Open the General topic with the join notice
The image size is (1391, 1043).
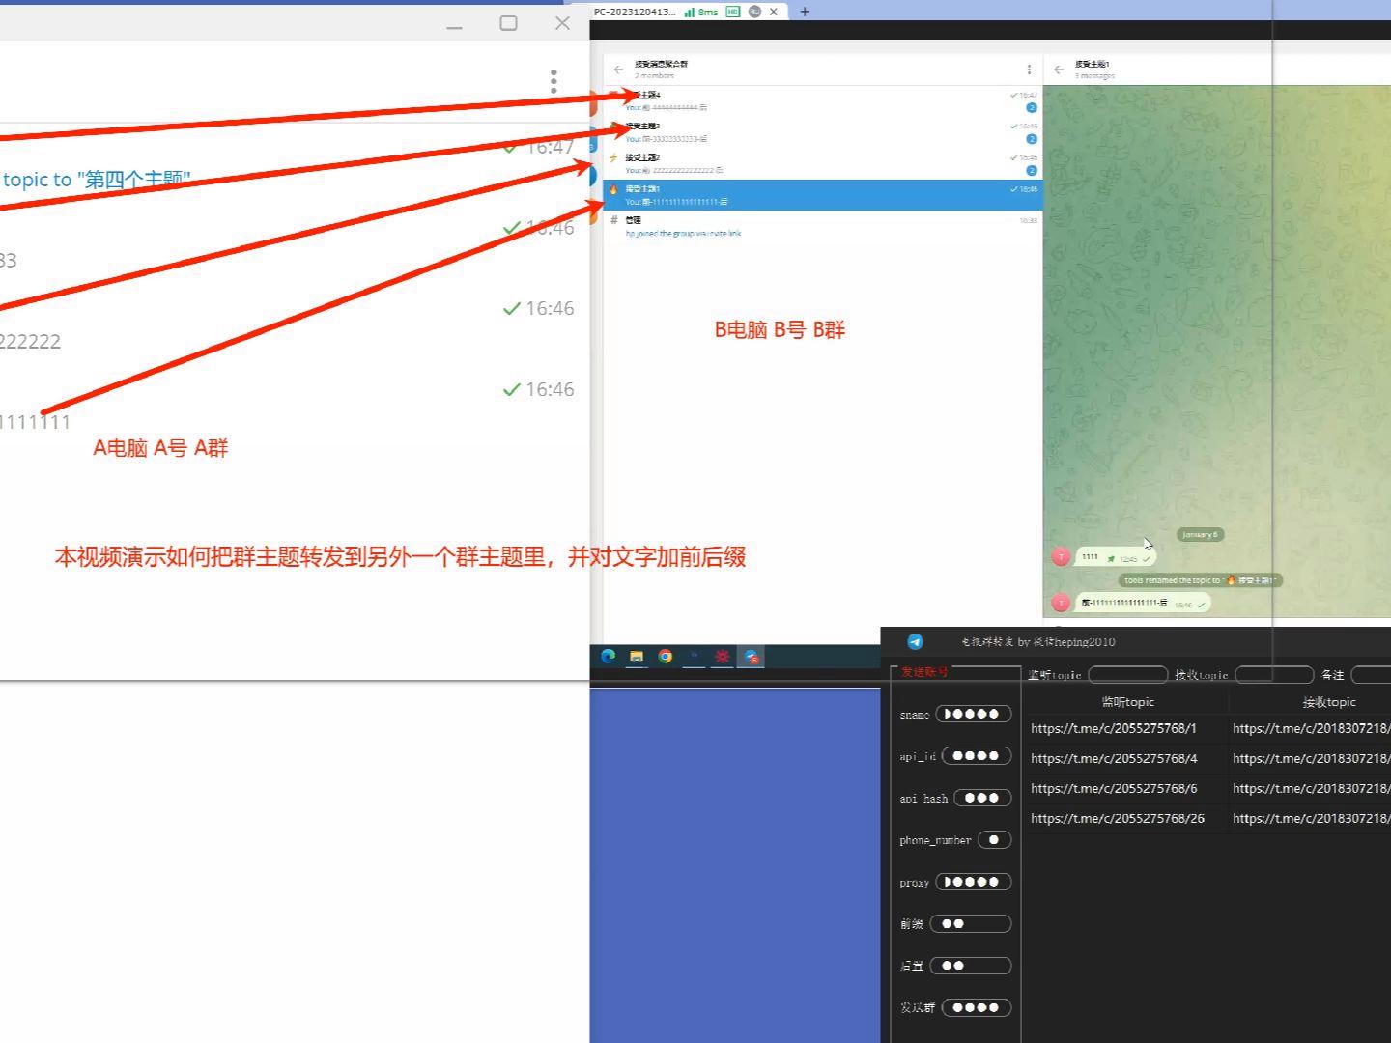(822, 226)
